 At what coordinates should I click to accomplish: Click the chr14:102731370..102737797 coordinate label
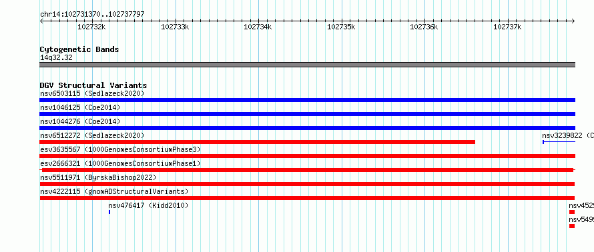tap(92, 15)
